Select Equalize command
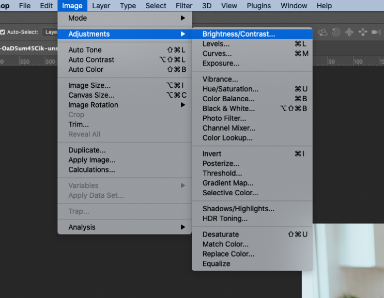Image resolution: width=384 pixels, height=298 pixels. [252, 264]
